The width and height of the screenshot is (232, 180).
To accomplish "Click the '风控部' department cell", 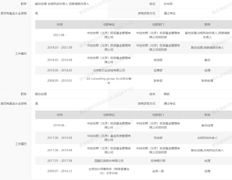I will coord(158,138).
